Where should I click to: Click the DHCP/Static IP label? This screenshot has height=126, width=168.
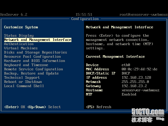click(101, 73)
